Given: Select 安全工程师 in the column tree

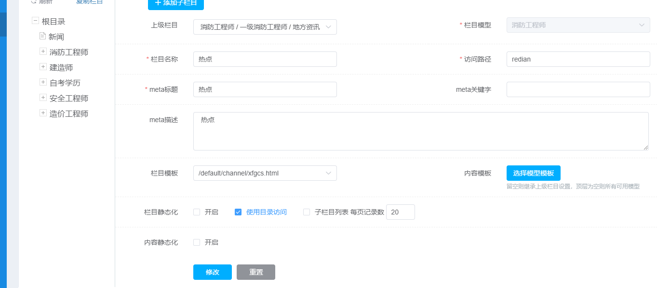Looking at the screenshot, I should coord(69,98).
